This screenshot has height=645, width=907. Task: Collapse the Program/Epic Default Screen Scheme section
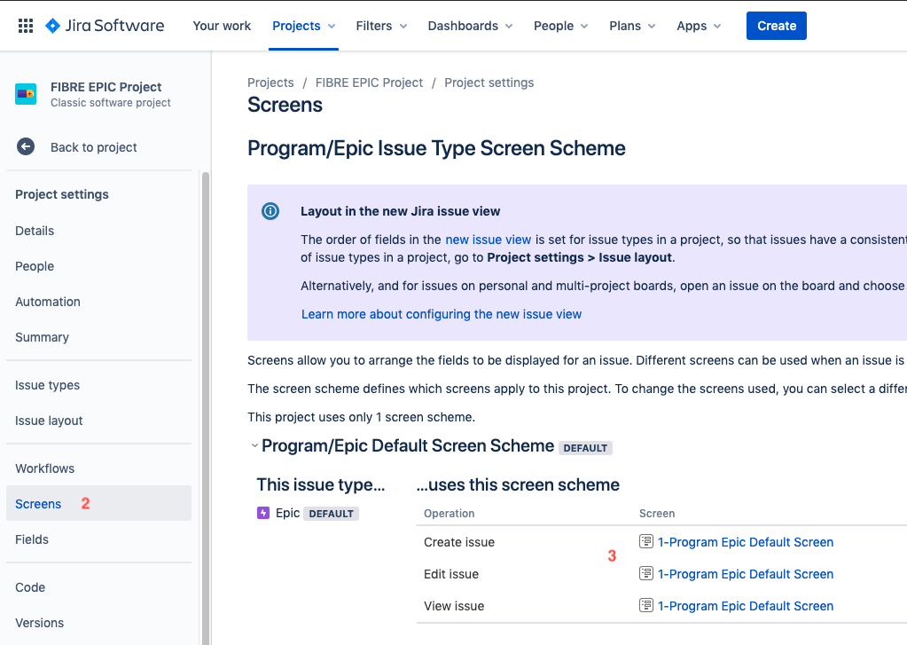(254, 446)
